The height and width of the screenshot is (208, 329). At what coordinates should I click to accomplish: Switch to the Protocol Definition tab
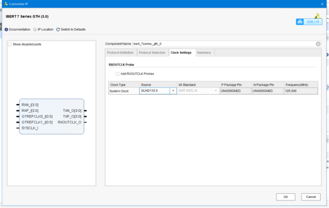[x=120, y=53]
